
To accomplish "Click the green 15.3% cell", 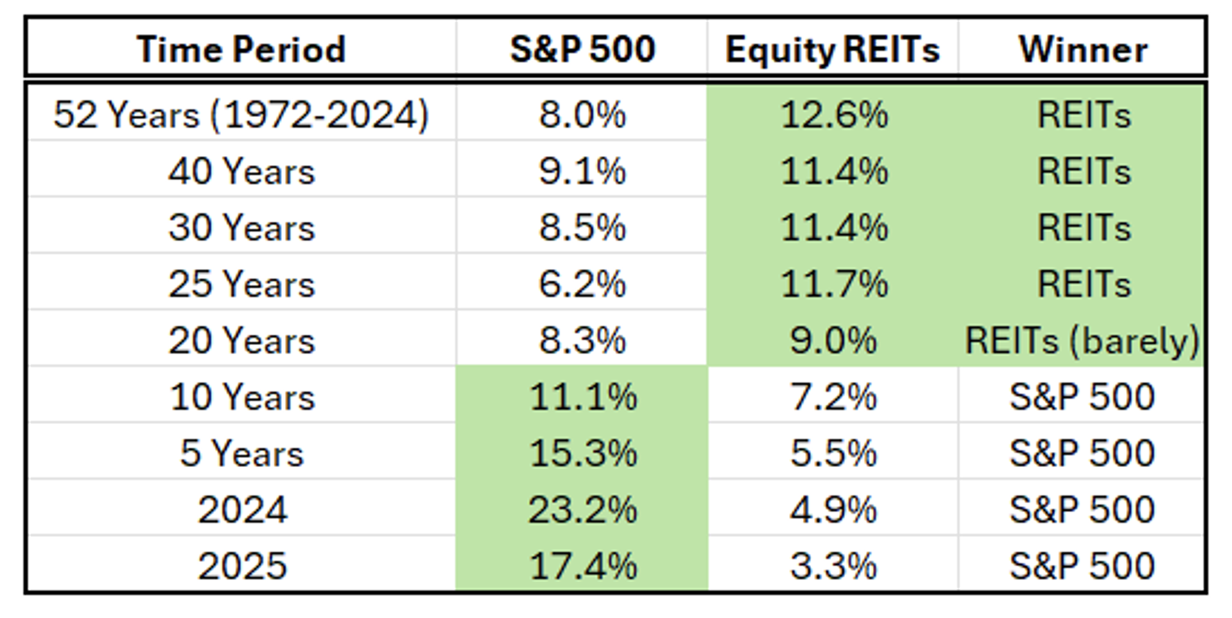I will click(582, 453).
